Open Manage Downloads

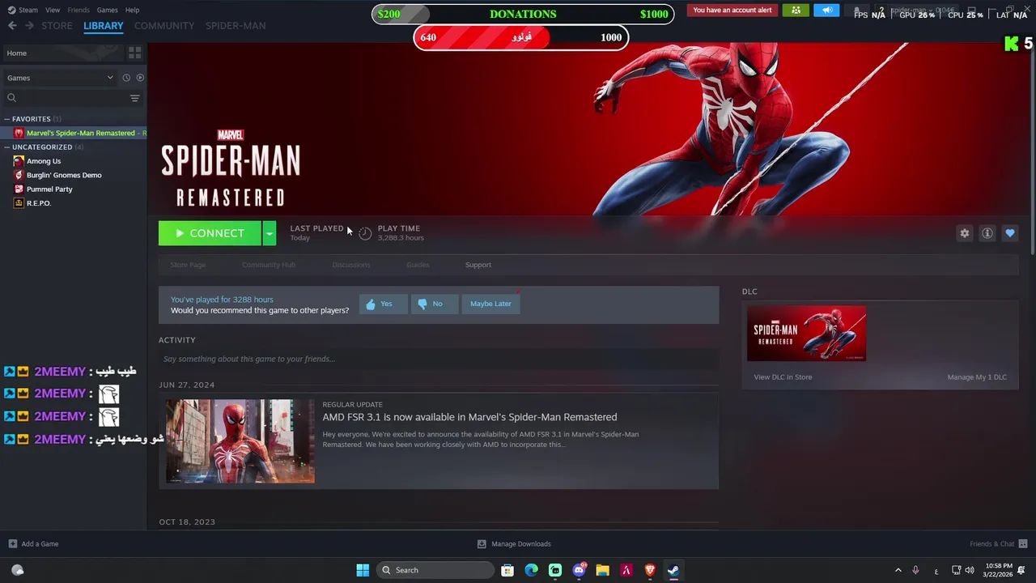click(x=514, y=544)
